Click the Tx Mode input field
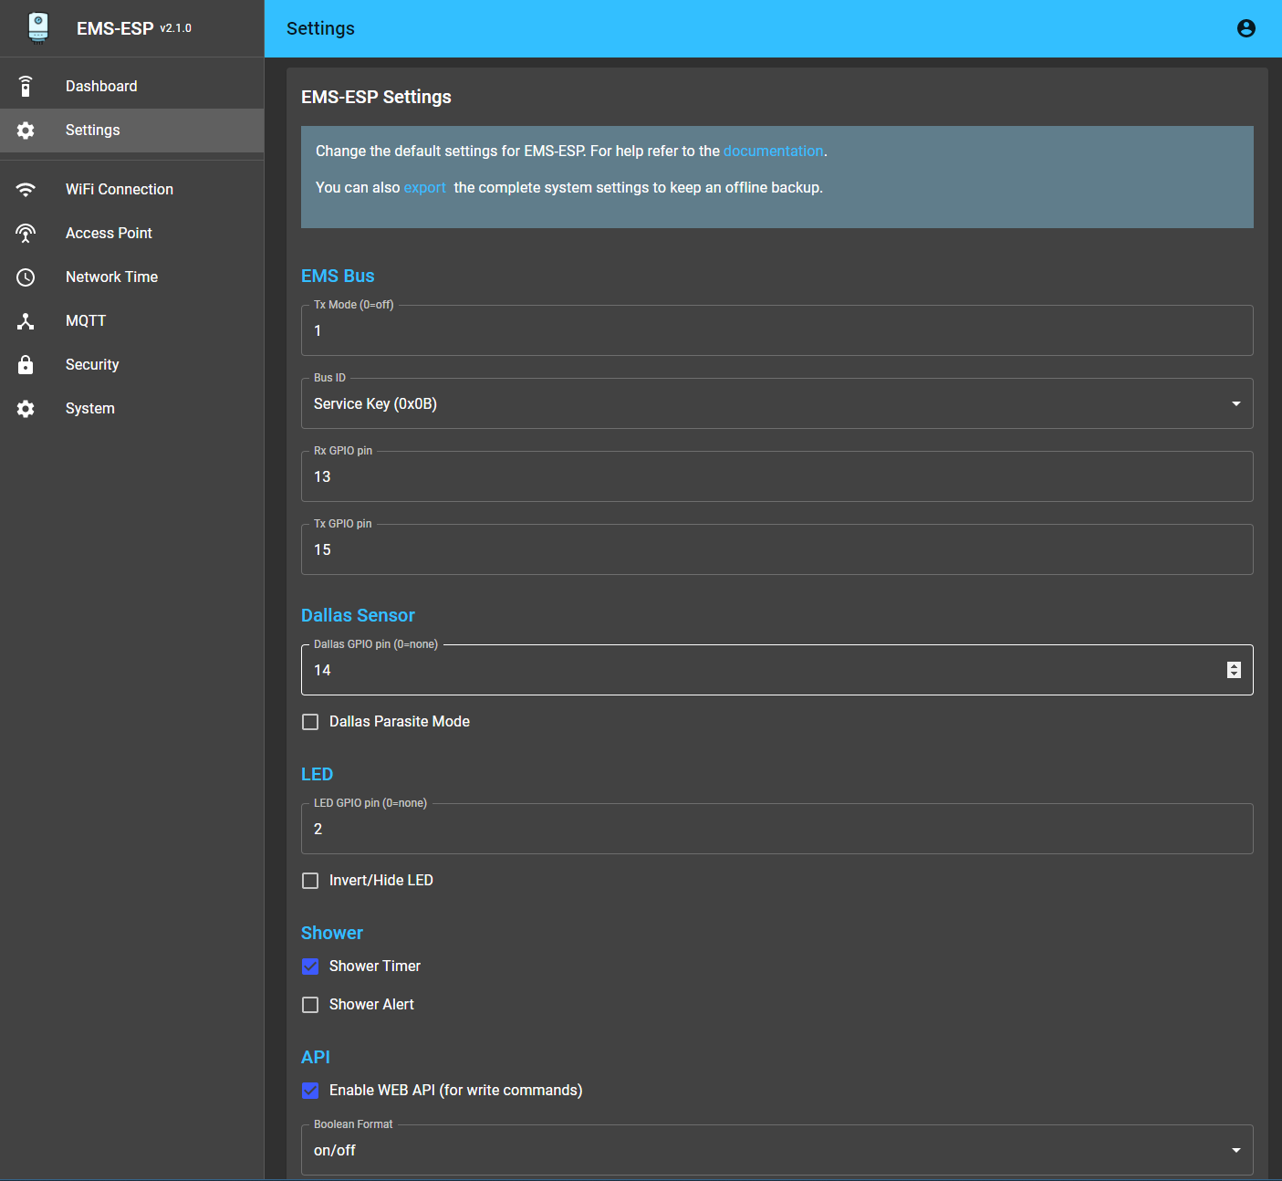1282x1181 pixels. tap(776, 331)
